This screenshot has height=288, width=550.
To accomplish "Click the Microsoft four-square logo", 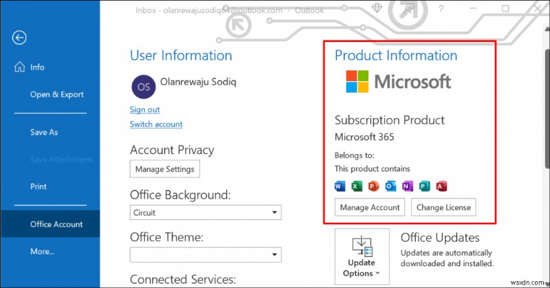I will [x=357, y=81].
